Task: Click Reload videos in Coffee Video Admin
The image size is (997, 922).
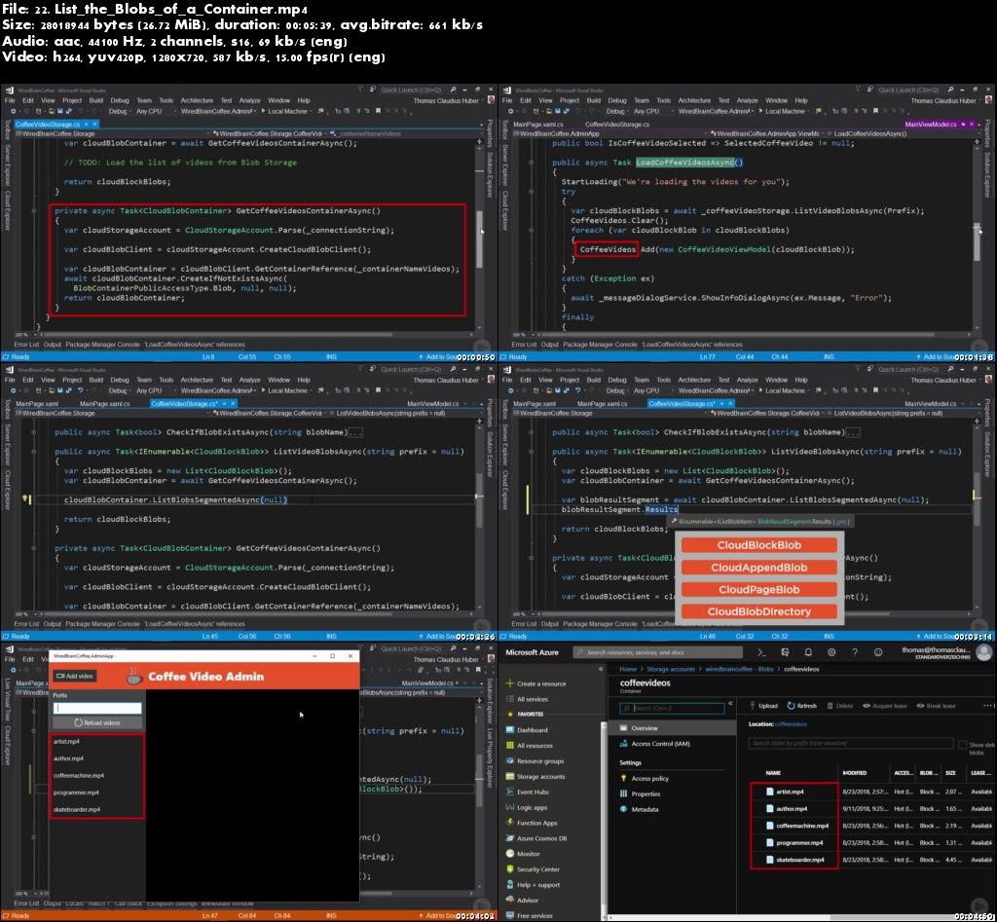Action: click(97, 722)
